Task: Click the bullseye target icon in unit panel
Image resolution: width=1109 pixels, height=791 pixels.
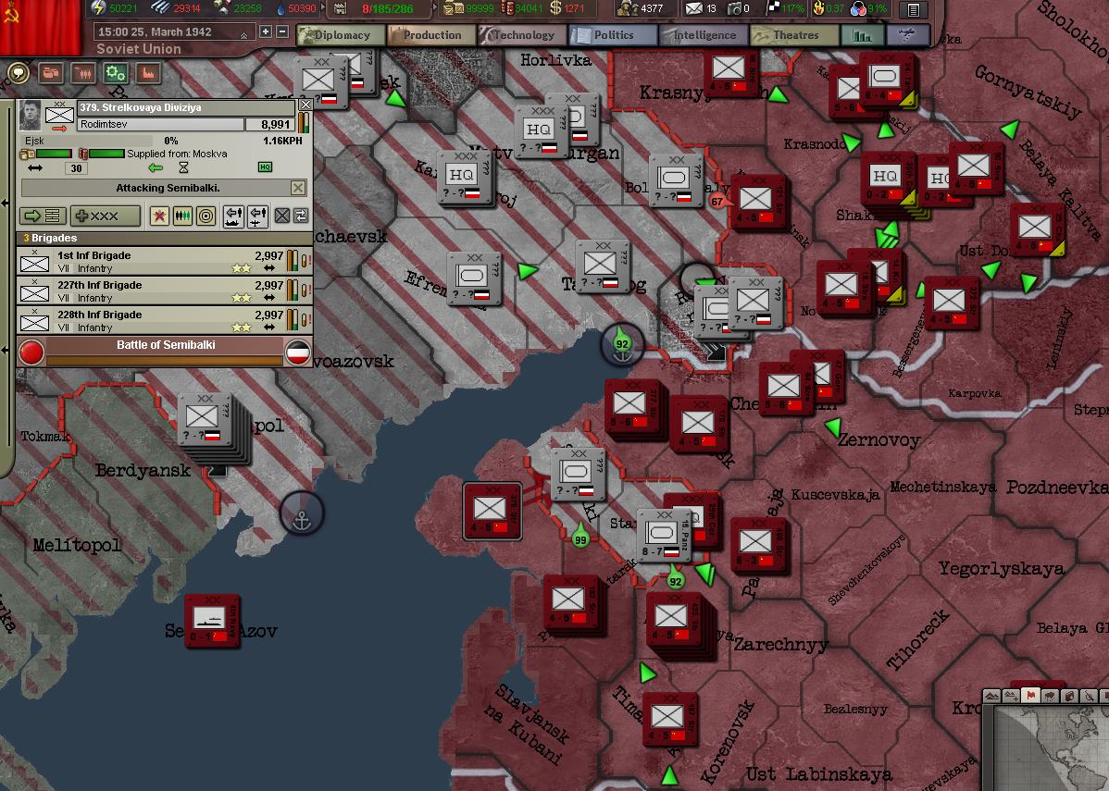Action: point(206,216)
